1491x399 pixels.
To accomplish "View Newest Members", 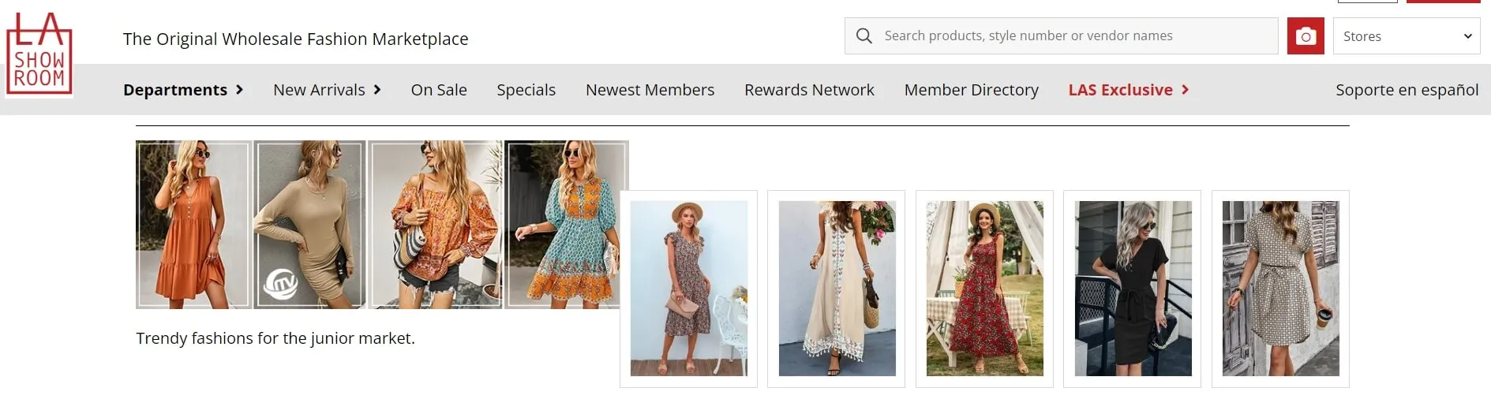I will [x=650, y=90].
